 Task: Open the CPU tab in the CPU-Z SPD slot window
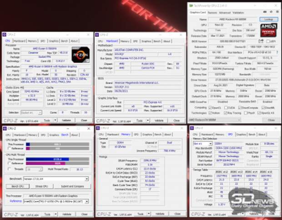(x=195, y=134)
